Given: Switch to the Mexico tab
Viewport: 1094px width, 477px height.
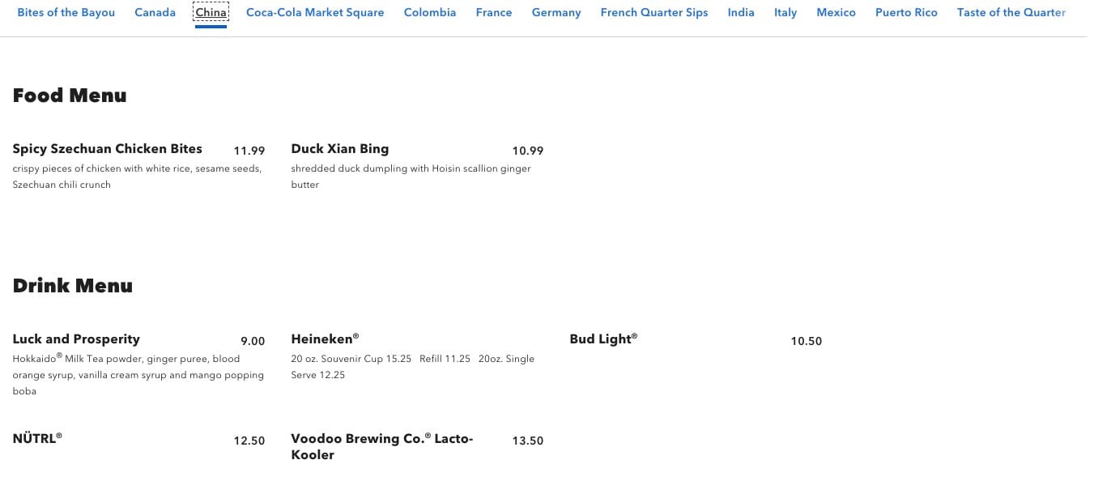Looking at the screenshot, I should pyautogui.click(x=836, y=13).
